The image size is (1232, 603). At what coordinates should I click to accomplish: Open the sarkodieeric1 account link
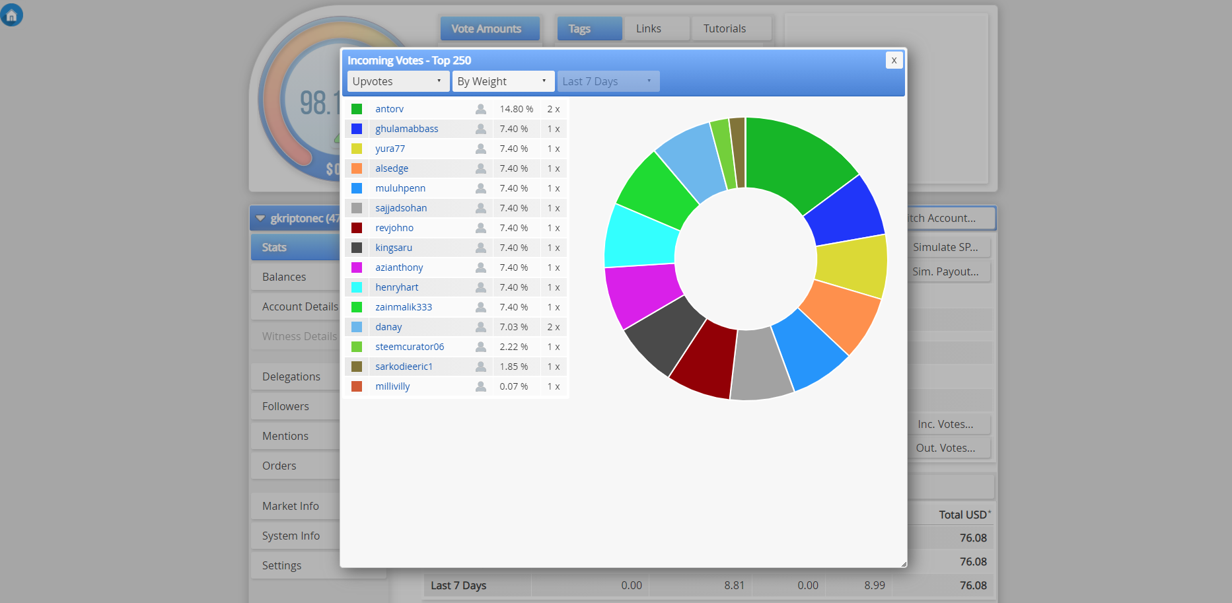(404, 367)
